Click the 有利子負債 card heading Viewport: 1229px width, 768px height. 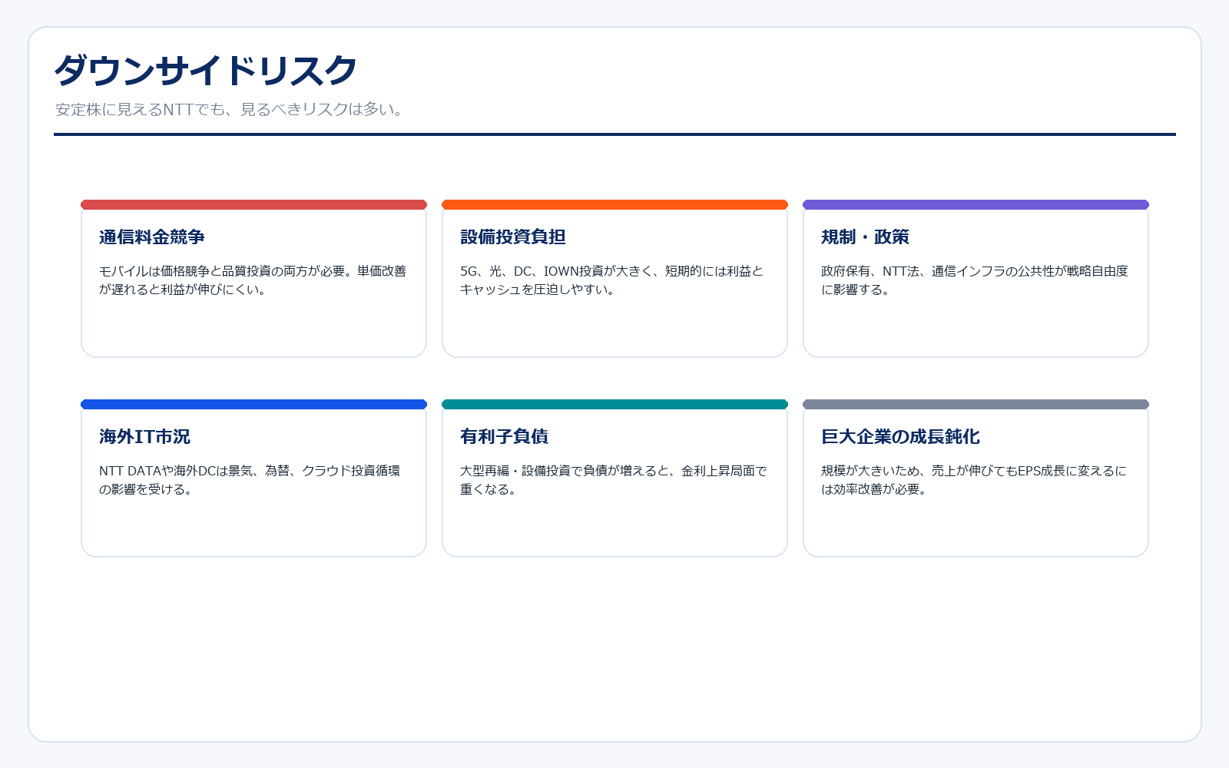coord(504,436)
